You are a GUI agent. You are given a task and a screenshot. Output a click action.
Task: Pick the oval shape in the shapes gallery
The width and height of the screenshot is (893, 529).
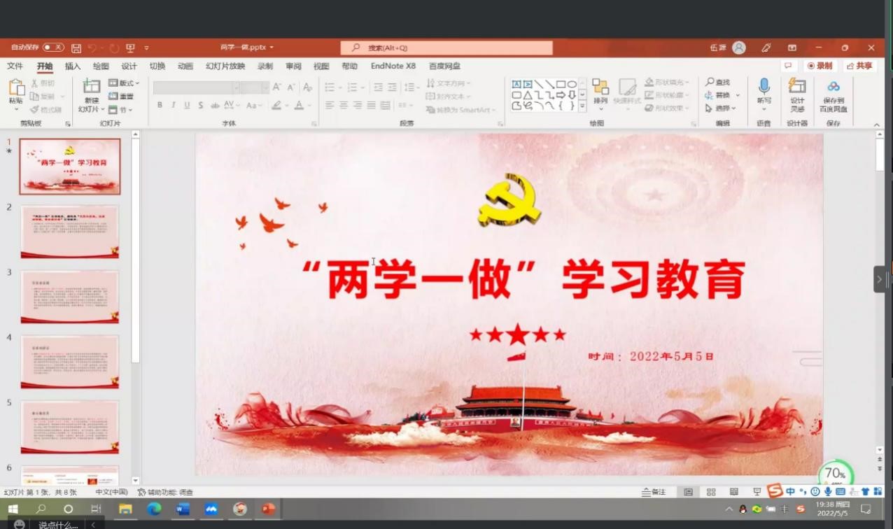[x=572, y=84]
